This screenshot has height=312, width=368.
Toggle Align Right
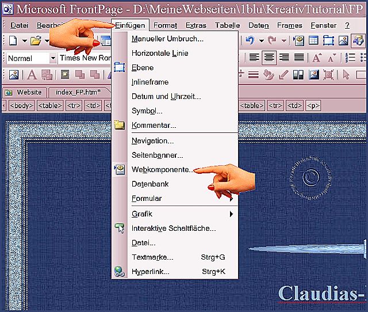click(284, 58)
